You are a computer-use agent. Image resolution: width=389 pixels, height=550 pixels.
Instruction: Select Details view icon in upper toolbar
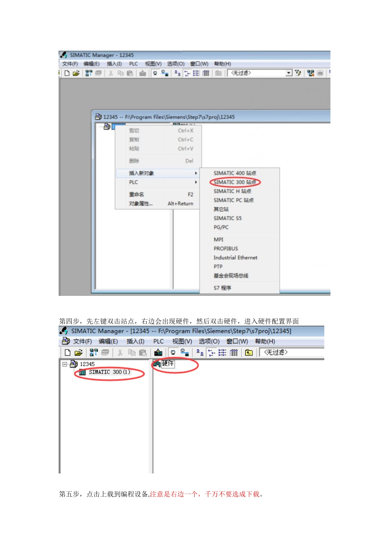click(x=206, y=73)
